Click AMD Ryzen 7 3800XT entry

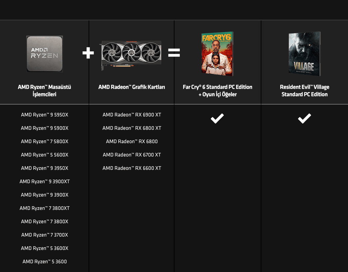coord(45,208)
